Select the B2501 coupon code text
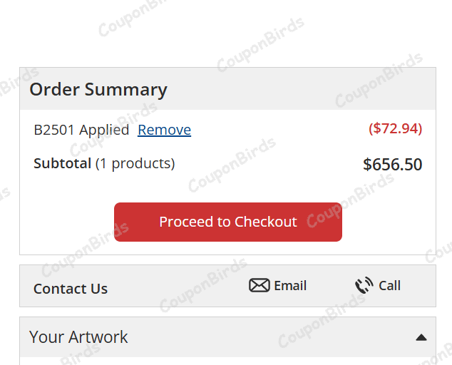 [x=54, y=130]
